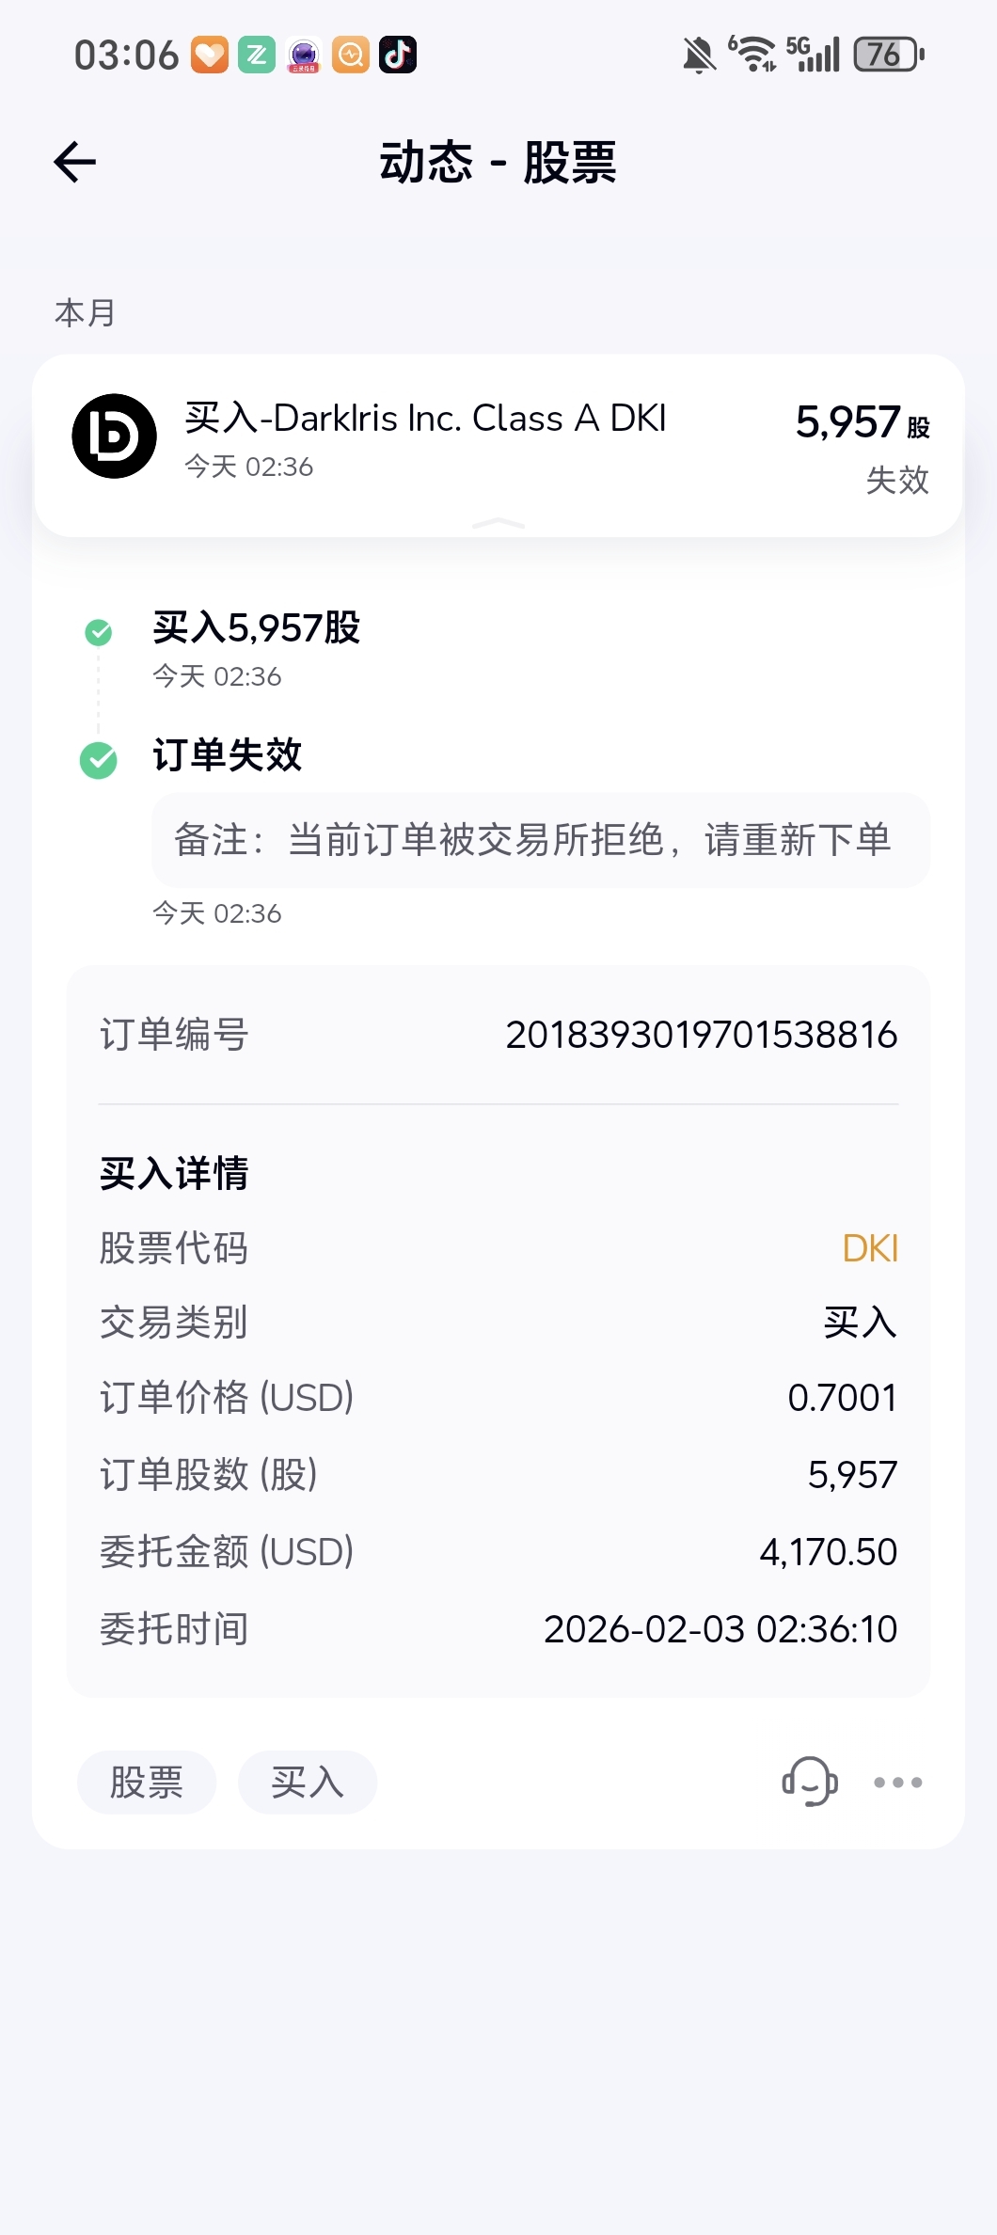The width and height of the screenshot is (997, 2235).
Task: Collapse the order card with chevron
Action: pos(498,523)
